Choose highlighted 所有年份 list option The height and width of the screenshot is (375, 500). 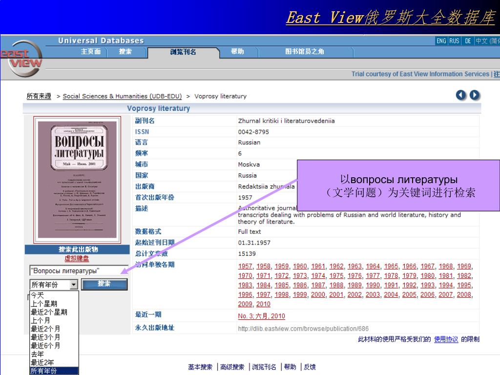point(54,371)
